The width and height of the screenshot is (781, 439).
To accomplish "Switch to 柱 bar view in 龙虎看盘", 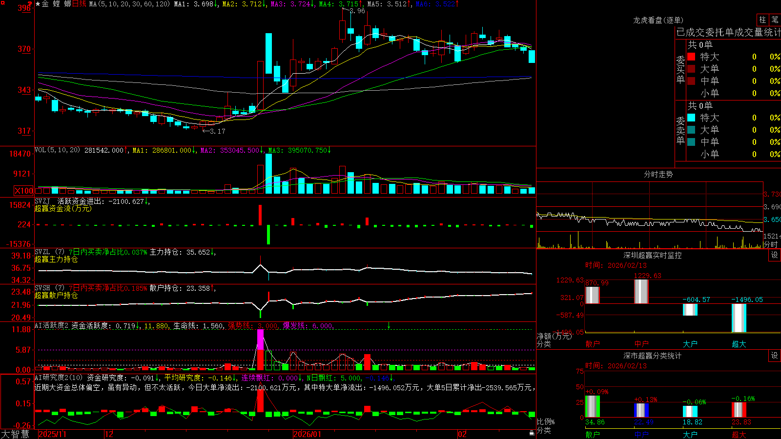I will click(x=762, y=20).
